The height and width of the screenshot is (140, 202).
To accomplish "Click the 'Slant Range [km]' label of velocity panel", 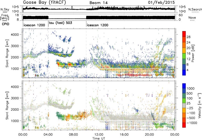I will (7, 105).
